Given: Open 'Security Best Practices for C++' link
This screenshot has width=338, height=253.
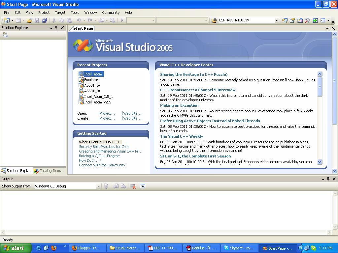Looking at the screenshot, I should 104,147.
